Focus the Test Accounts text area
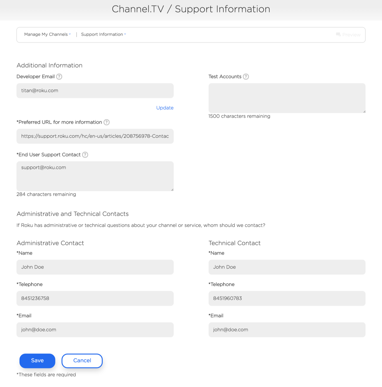This screenshot has height=387, width=382. (x=287, y=98)
